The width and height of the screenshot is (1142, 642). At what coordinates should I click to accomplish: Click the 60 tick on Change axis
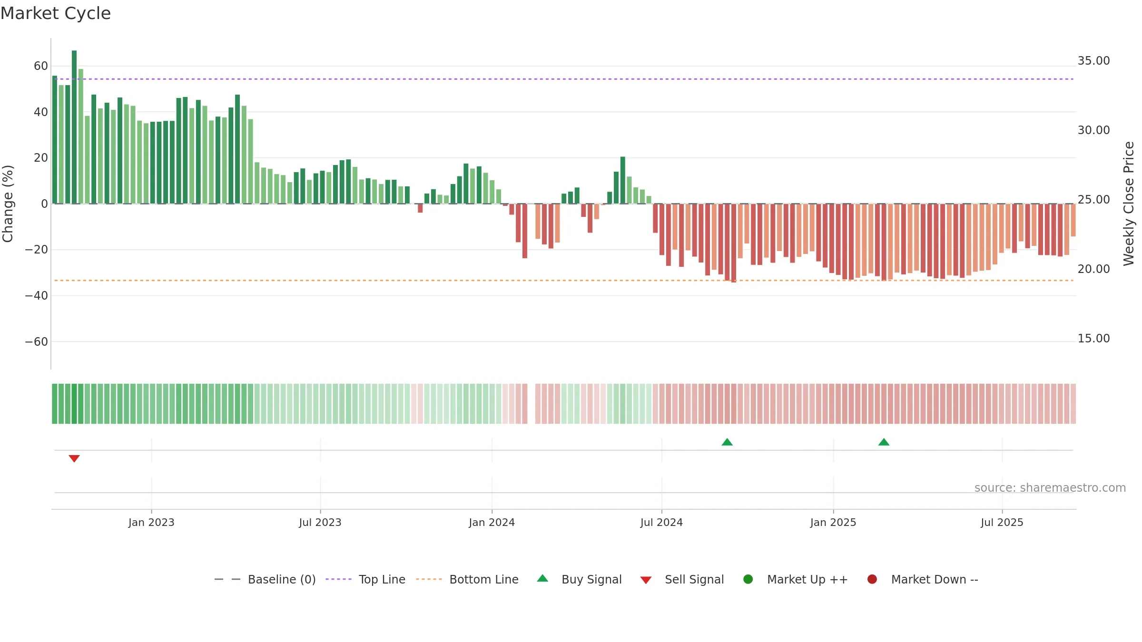click(41, 66)
